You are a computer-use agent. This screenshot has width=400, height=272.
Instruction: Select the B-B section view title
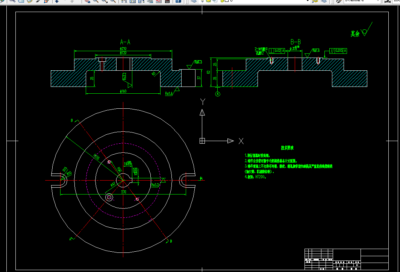pos(295,42)
